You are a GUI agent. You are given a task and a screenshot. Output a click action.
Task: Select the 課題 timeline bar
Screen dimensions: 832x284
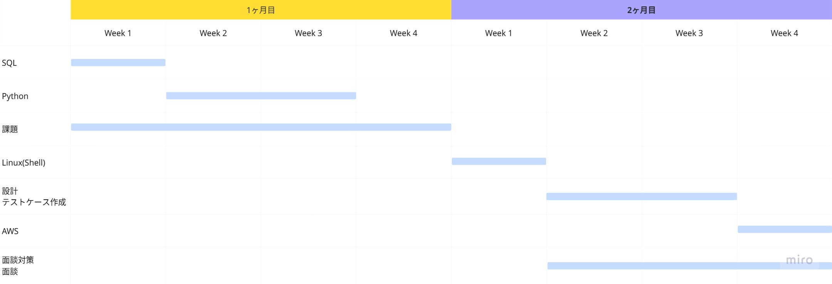pos(261,127)
